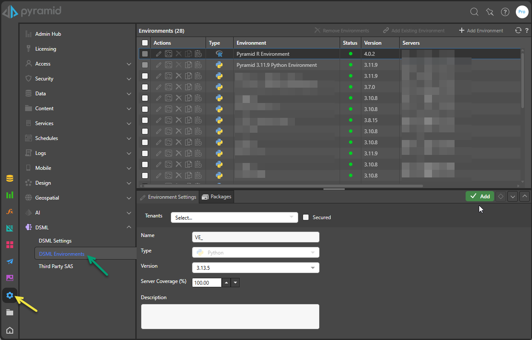Viewport: 532px width, 340px height.
Task: Check the Pyramid R Environment row checkbox
Action: 145,54
